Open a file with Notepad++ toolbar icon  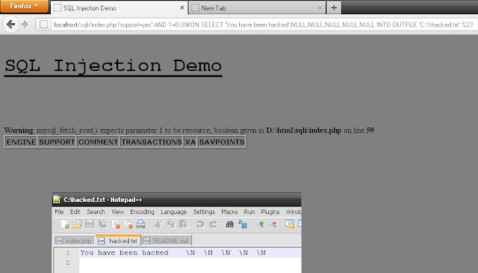pyautogui.click(x=77, y=225)
